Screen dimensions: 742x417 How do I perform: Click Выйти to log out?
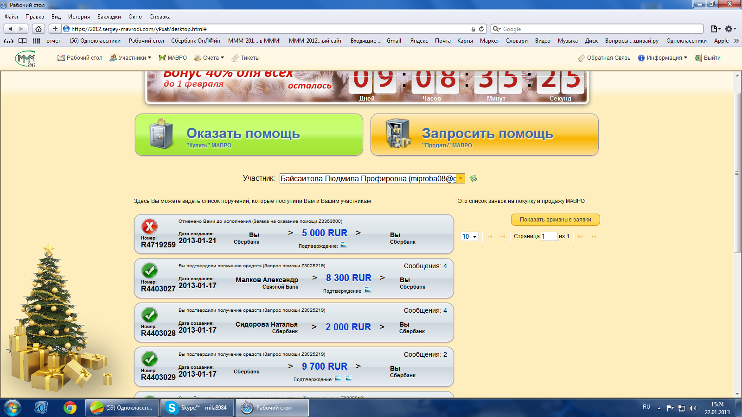[707, 58]
